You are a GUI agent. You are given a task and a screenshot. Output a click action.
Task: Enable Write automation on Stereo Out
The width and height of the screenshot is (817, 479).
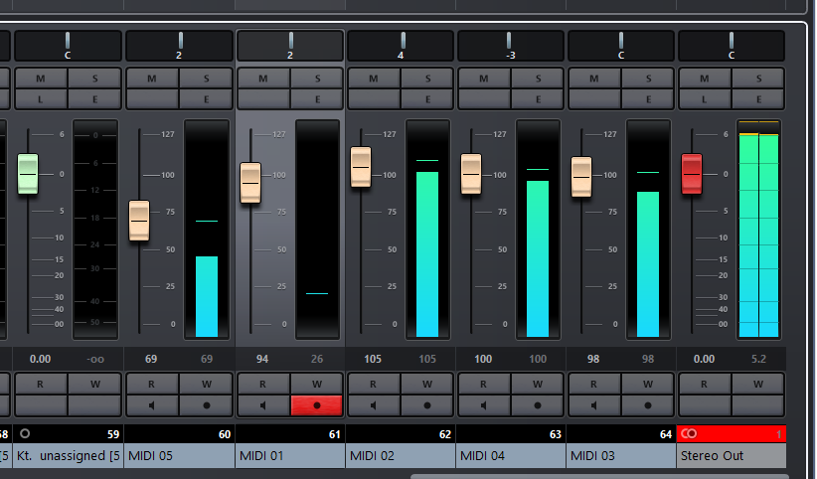758,384
